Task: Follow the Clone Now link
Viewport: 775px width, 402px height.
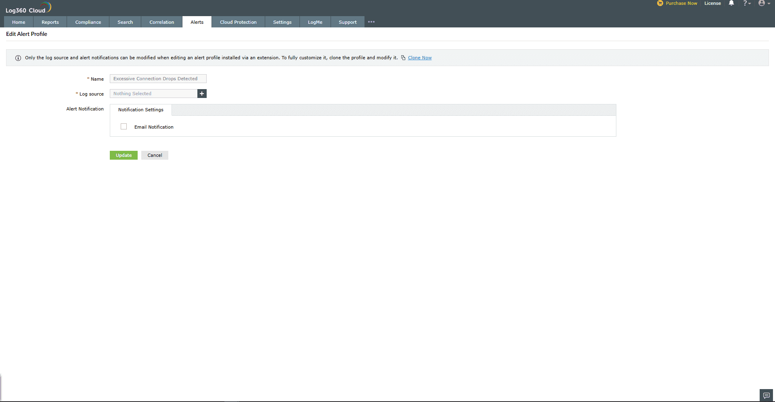Action: (420, 58)
